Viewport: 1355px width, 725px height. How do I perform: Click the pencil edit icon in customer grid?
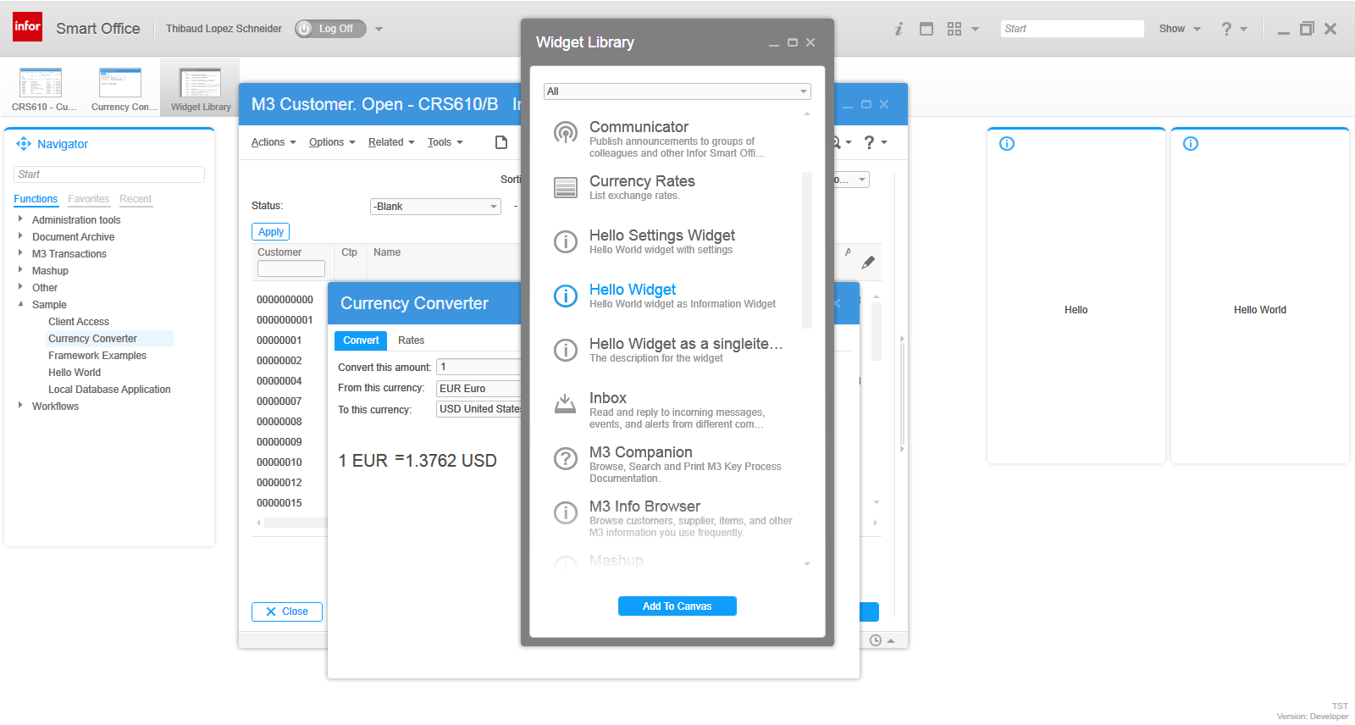pyautogui.click(x=868, y=263)
